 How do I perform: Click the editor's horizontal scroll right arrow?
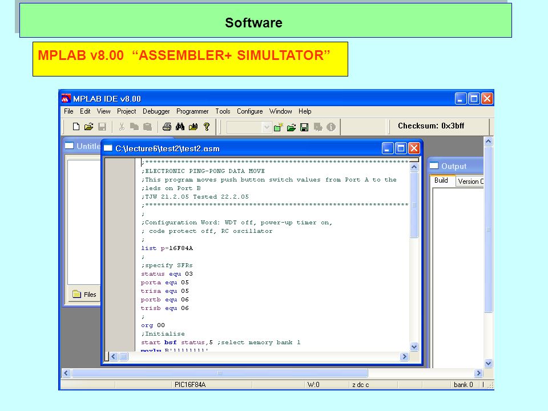pos(404,356)
